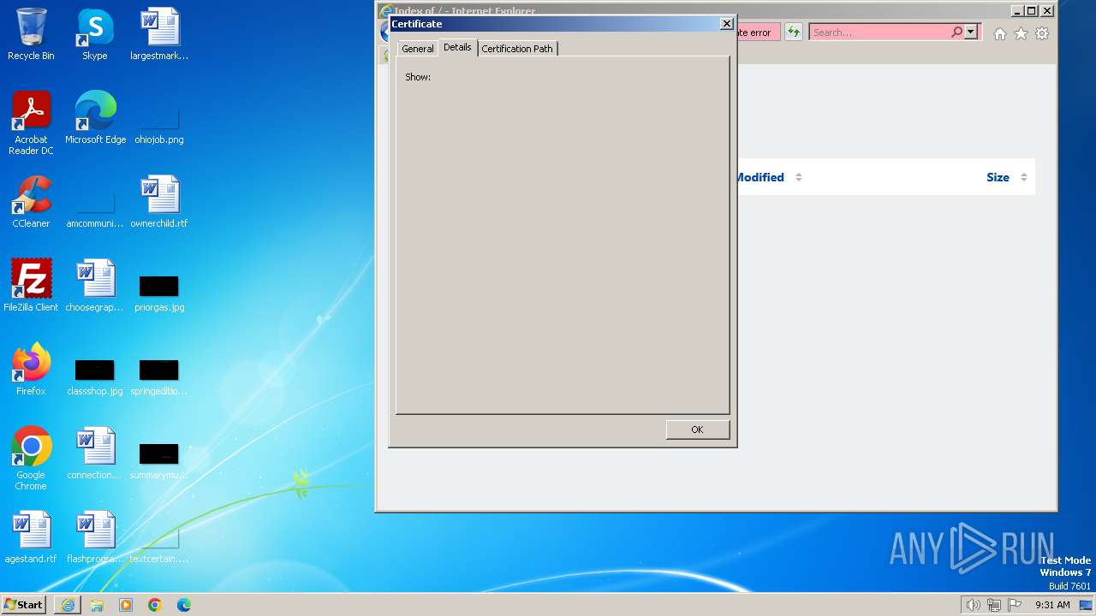The height and width of the screenshot is (616, 1096).
Task: Sort listing by Modified column
Action: coord(759,177)
